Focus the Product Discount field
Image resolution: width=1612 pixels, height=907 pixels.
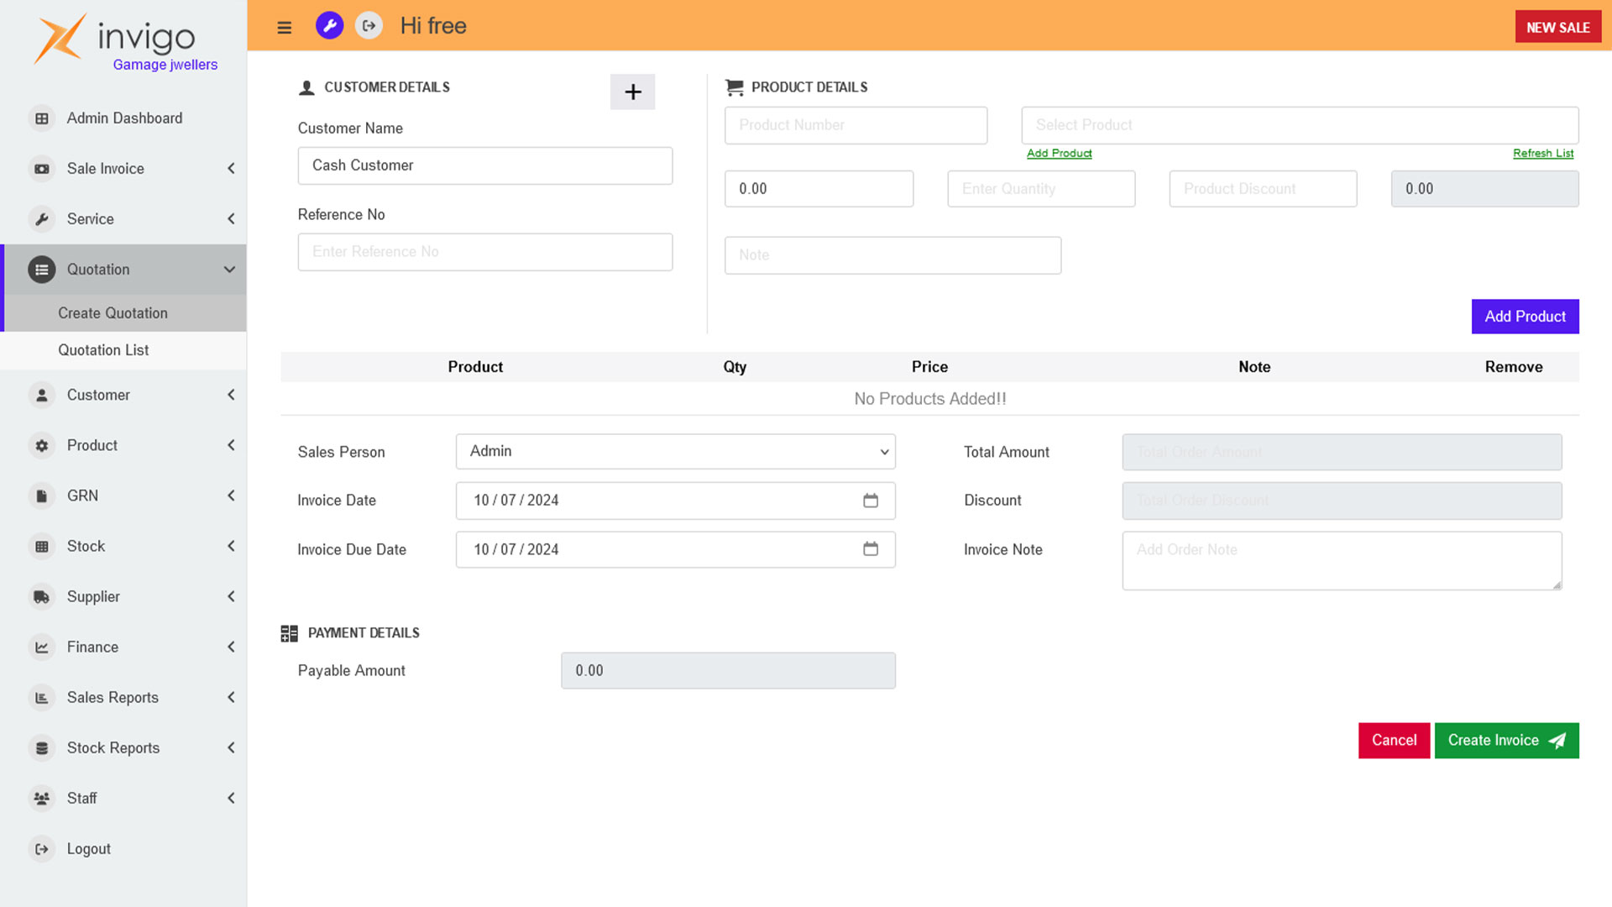[x=1263, y=189]
